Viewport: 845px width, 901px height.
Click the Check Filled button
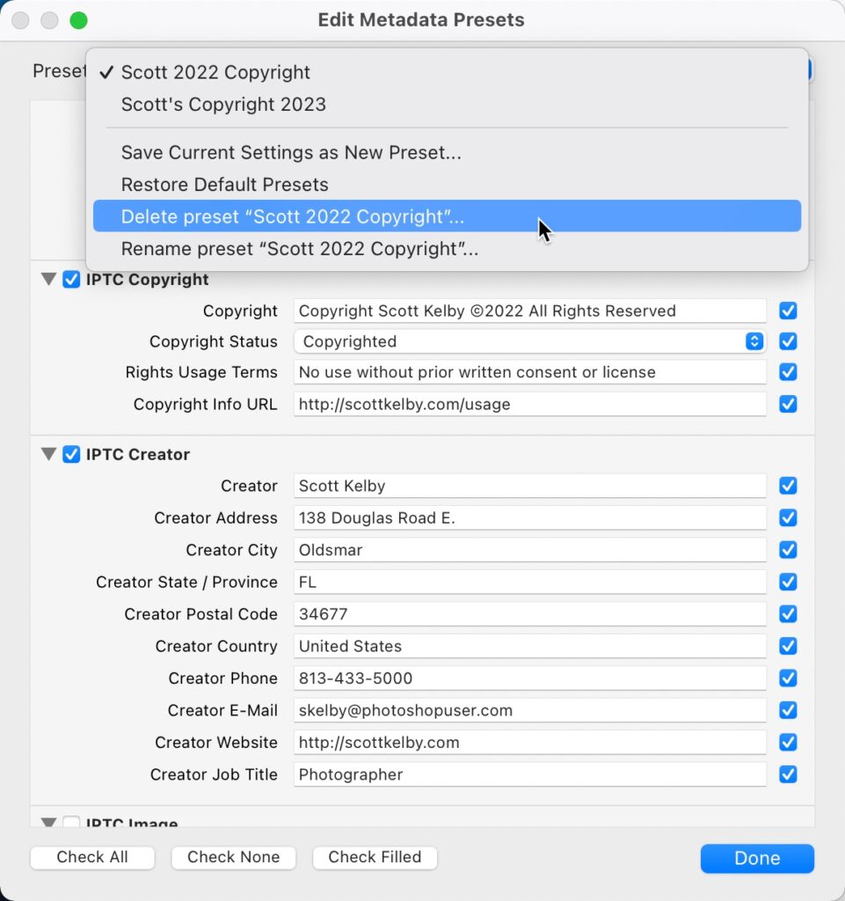tap(375, 857)
